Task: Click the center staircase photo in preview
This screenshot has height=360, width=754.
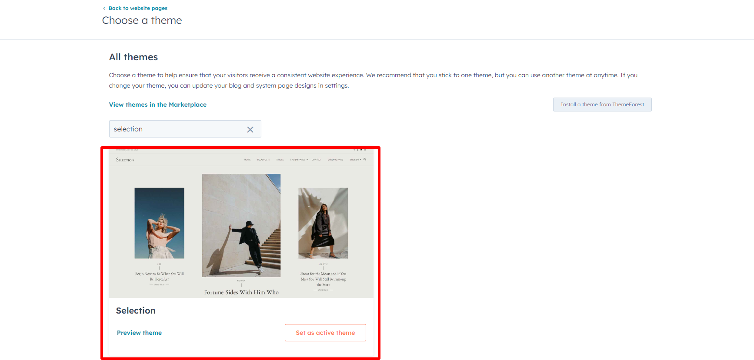Action: (x=241, y=226)
